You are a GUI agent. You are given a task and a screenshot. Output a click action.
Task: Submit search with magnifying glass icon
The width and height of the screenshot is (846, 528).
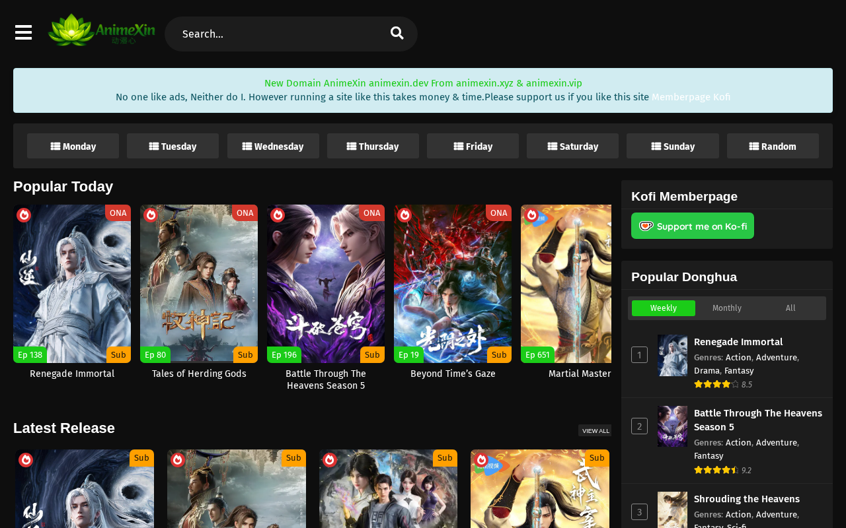click(397, 33)
